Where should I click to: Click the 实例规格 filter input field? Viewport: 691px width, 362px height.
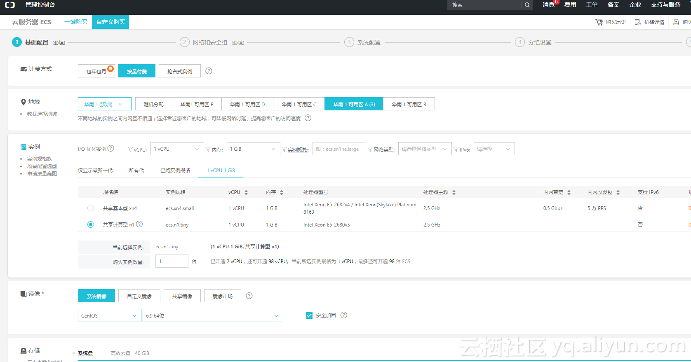[x=339, y=149]
